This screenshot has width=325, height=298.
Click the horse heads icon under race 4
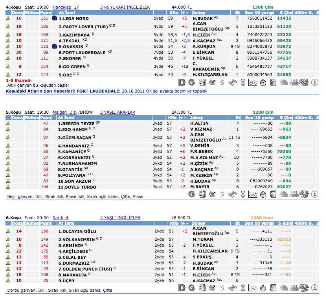(x=284, y=82)
